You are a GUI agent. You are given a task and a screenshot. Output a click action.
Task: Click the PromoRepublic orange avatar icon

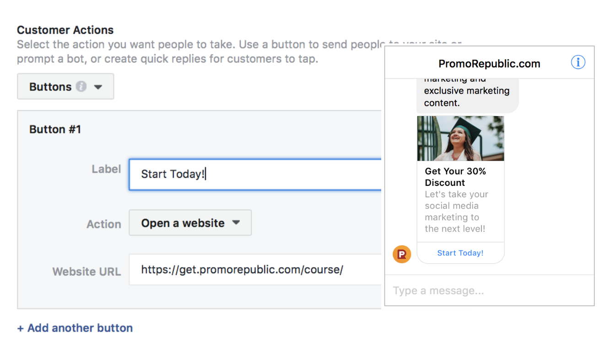click(x=402, y=254)
